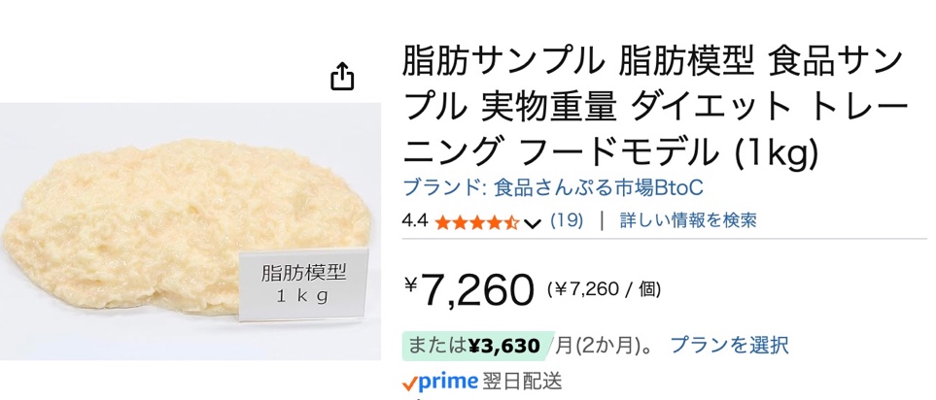Click the first orange rating star
Image resolution: width=936 pixels, height=400 pixels.
(x=442, y=222)
